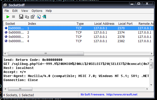Open the Find toolbar icon
The width and height of the screenshot is (157, 100).
pos(39,17)
